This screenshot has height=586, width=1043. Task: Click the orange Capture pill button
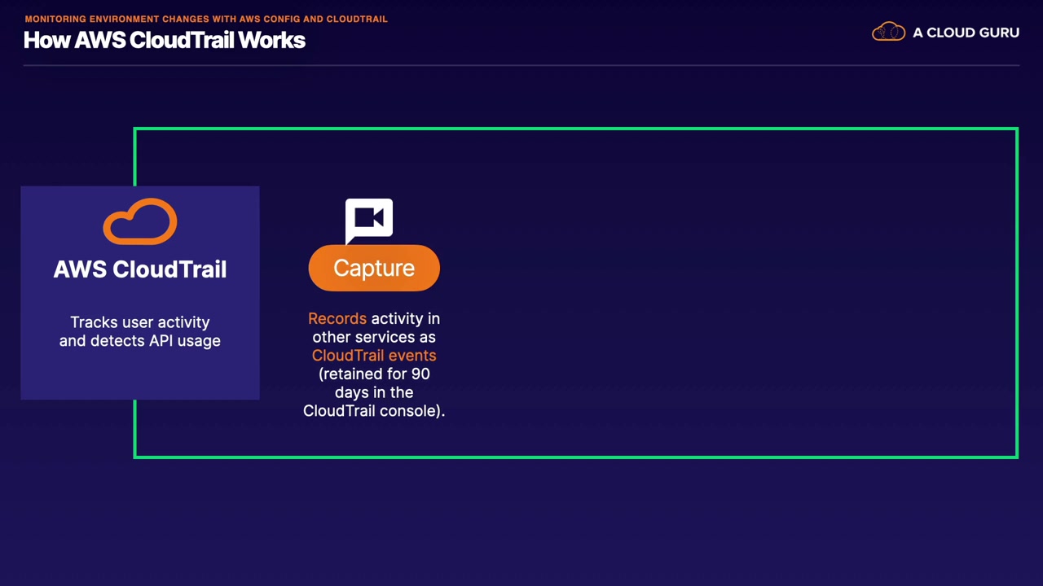[374, 268]
